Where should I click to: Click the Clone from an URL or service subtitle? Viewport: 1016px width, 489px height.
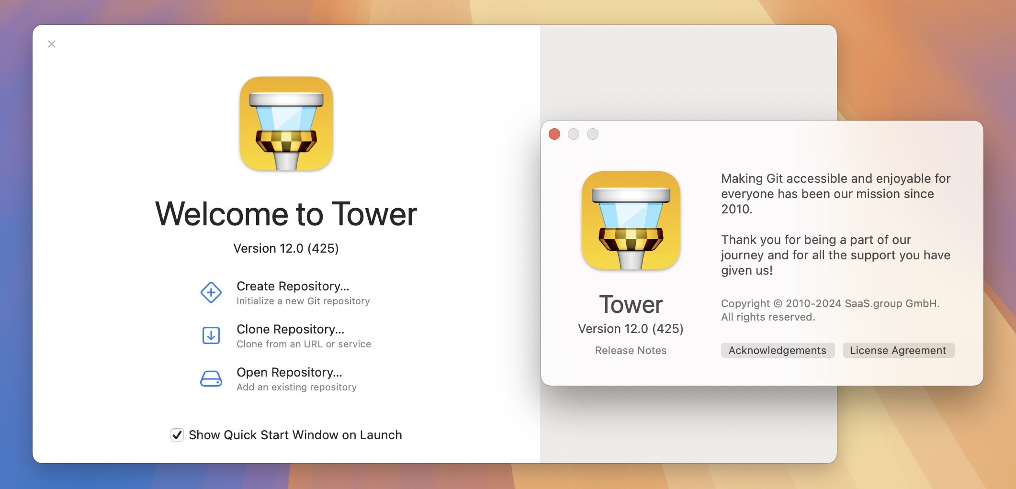304,344
